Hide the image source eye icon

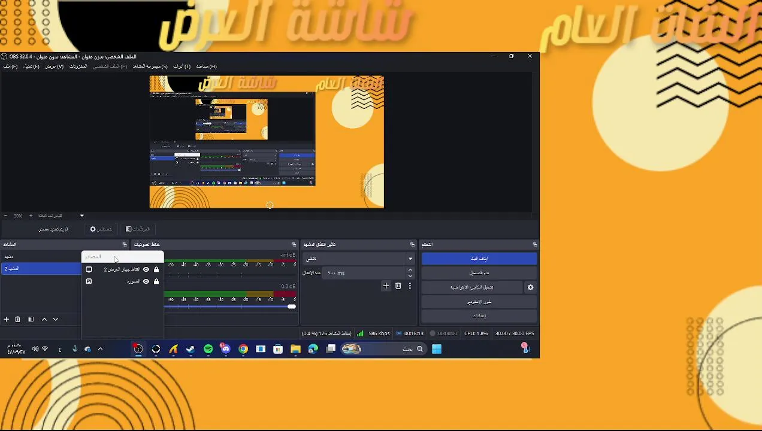146,281
